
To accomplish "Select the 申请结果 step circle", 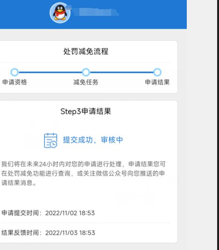I will click(x=157, y=72).
